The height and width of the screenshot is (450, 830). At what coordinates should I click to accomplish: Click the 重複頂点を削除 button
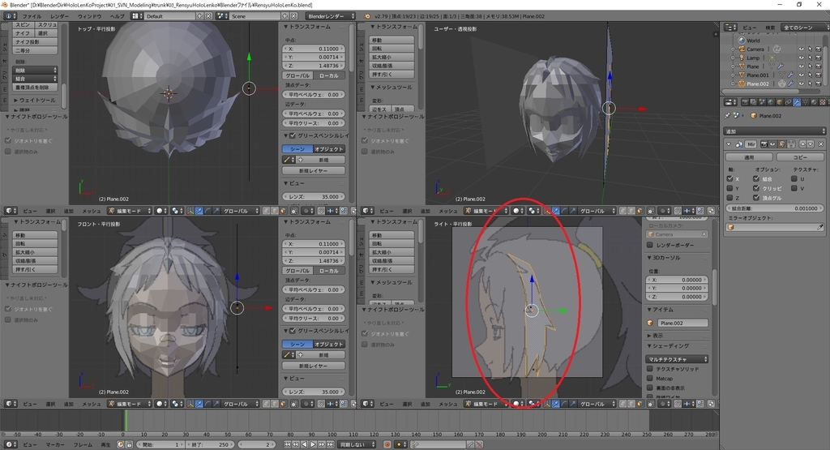36,88
